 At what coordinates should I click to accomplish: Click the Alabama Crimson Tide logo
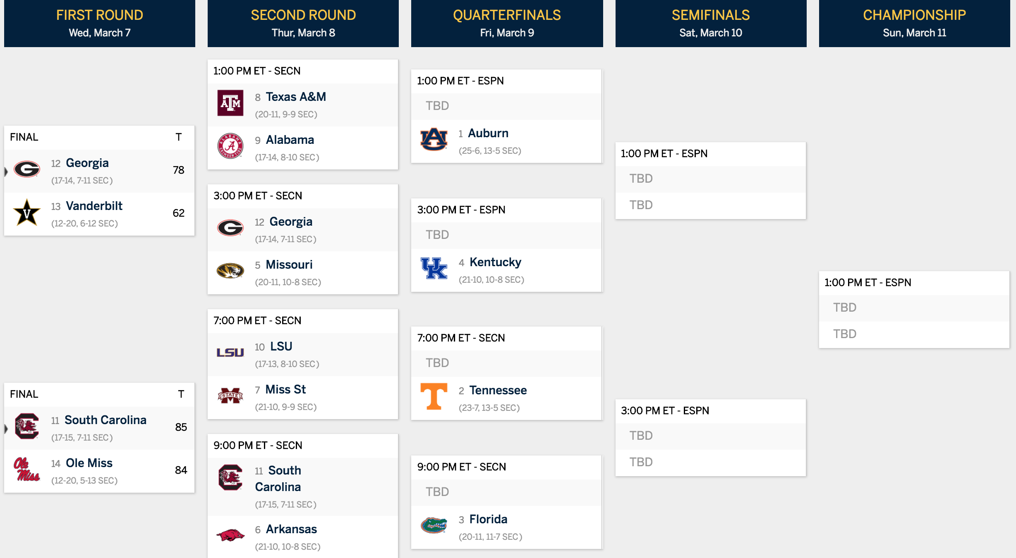[230, 146]
